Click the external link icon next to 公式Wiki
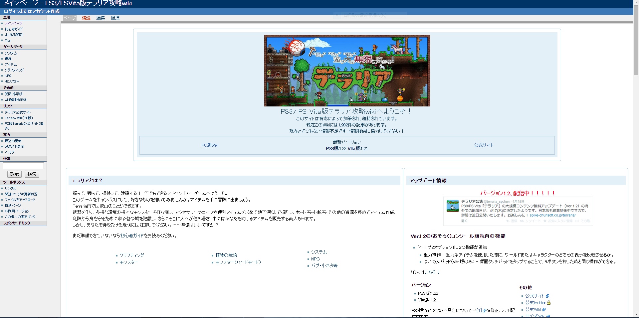This screenshot has height=318, width=639. tap(544, 309)
